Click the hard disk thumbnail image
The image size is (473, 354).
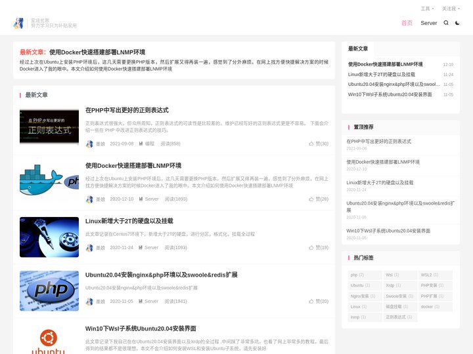[x=49, y=237]
